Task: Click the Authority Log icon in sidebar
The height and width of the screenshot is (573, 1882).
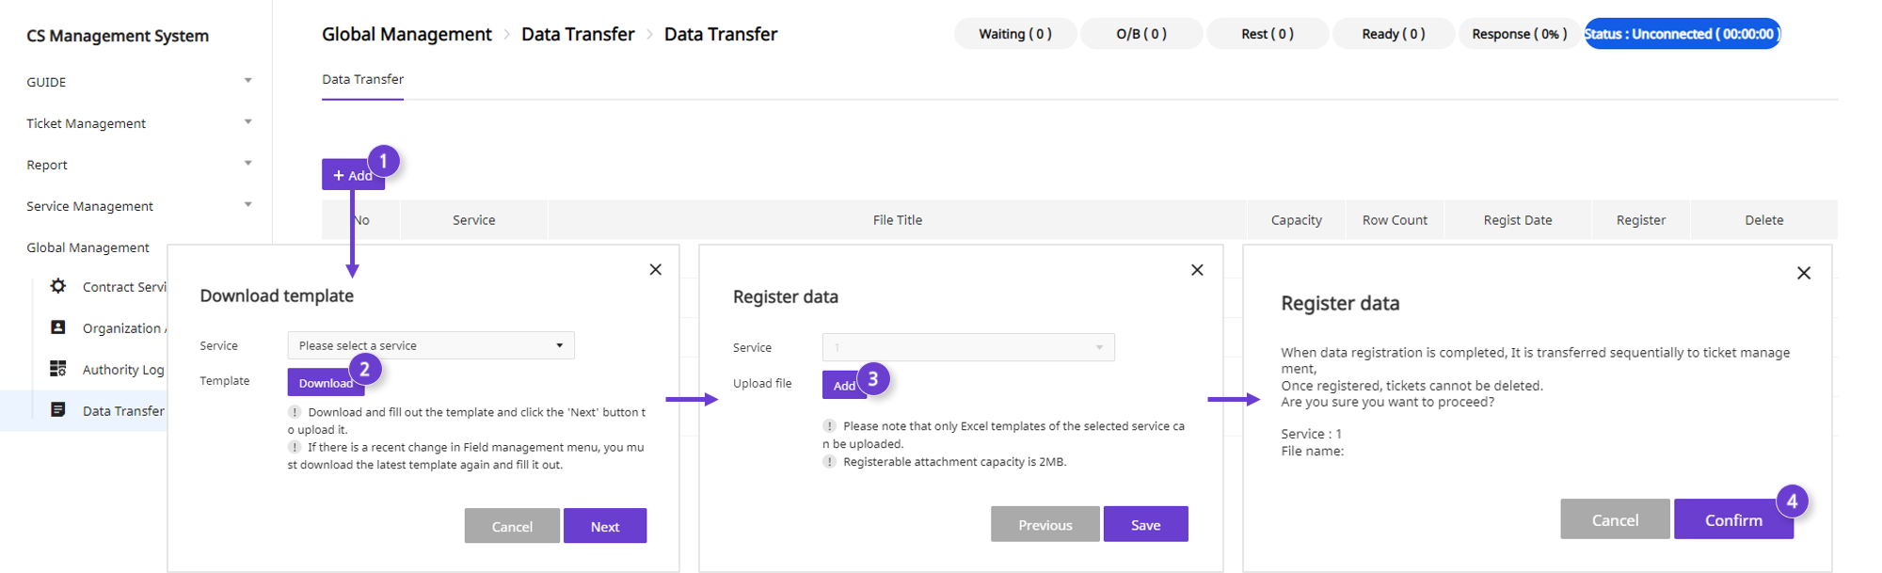Action: click(x=58, y=369)
